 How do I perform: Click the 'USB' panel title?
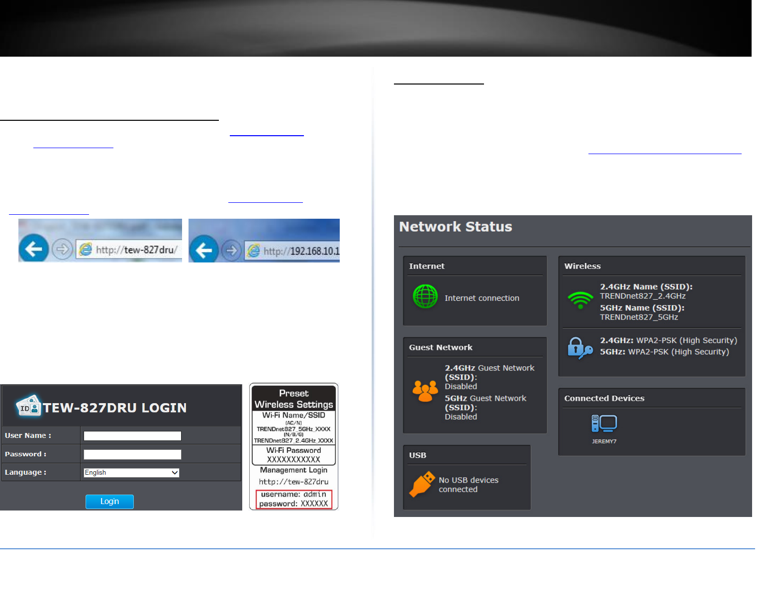pos(417,455)
